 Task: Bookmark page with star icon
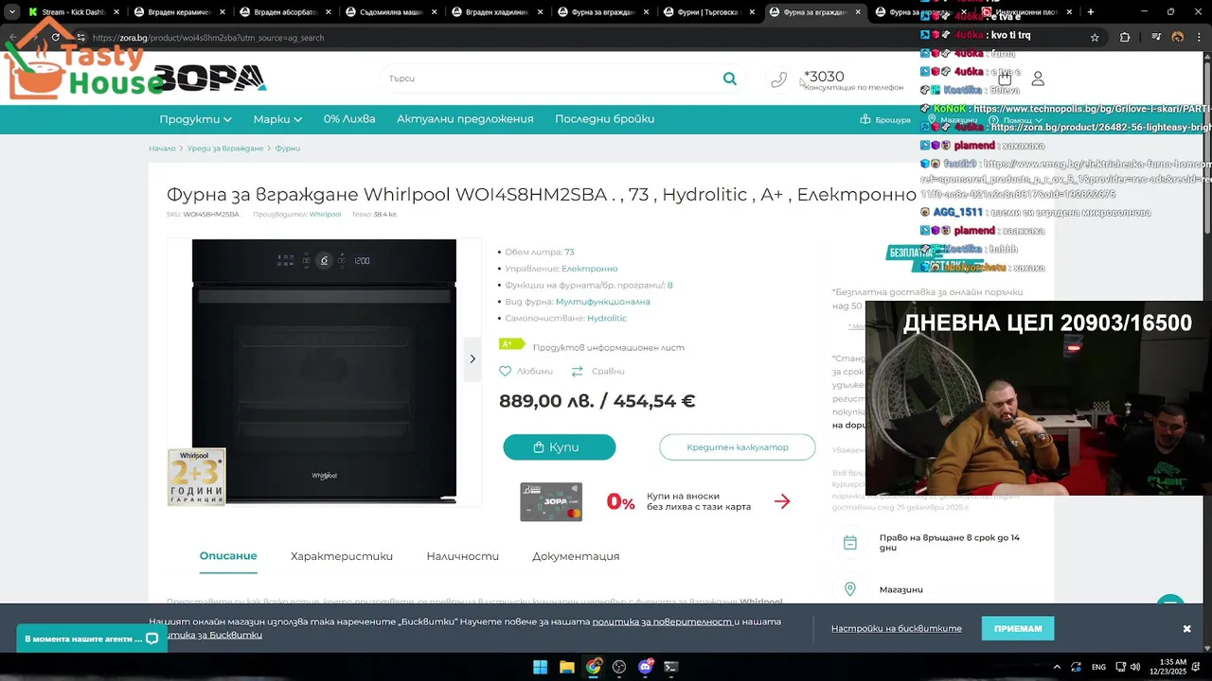(x=1095, y=37)
